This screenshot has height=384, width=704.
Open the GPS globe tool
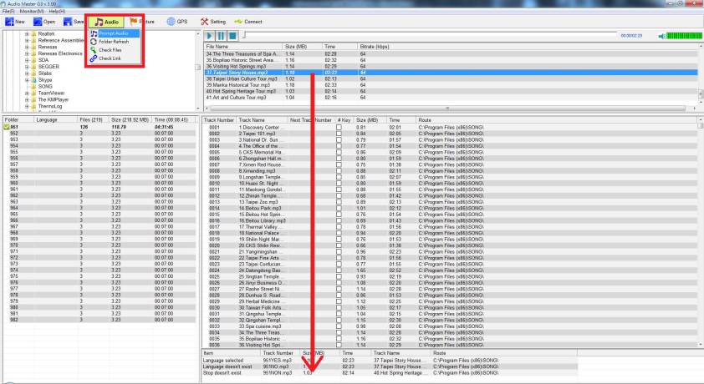[x=171, y=22]
